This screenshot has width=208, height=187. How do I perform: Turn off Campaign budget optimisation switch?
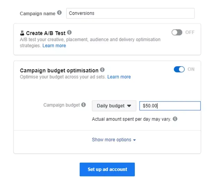pos(179,69)
